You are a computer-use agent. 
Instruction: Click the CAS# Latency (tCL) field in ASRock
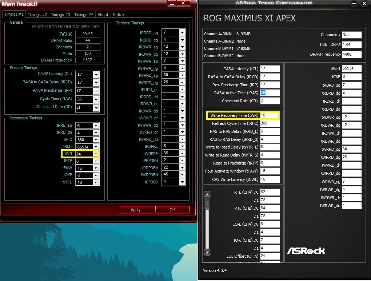(270, 69)
